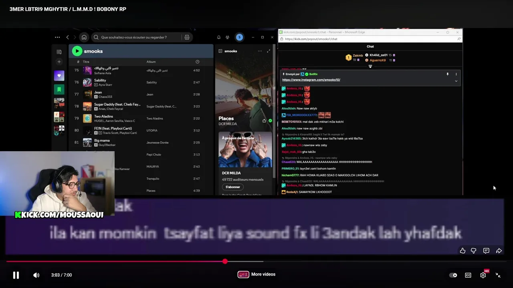Toggle the autoplay switch
This screenshot has height=288, width=513.
click(x=453, y=275)
